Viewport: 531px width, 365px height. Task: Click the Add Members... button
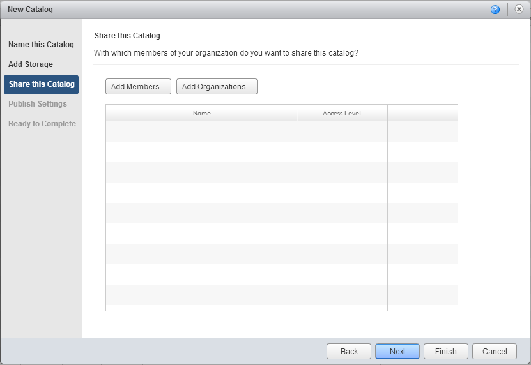pyautogui.click(x=138, y=87)
